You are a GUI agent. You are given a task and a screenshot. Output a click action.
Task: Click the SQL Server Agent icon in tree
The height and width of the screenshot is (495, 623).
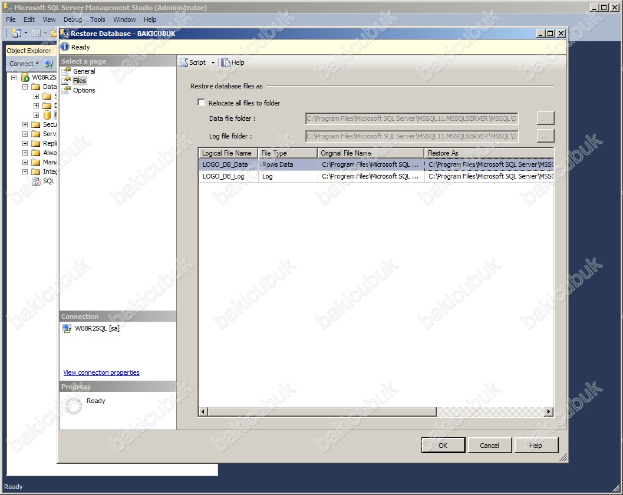pos(36,181)
